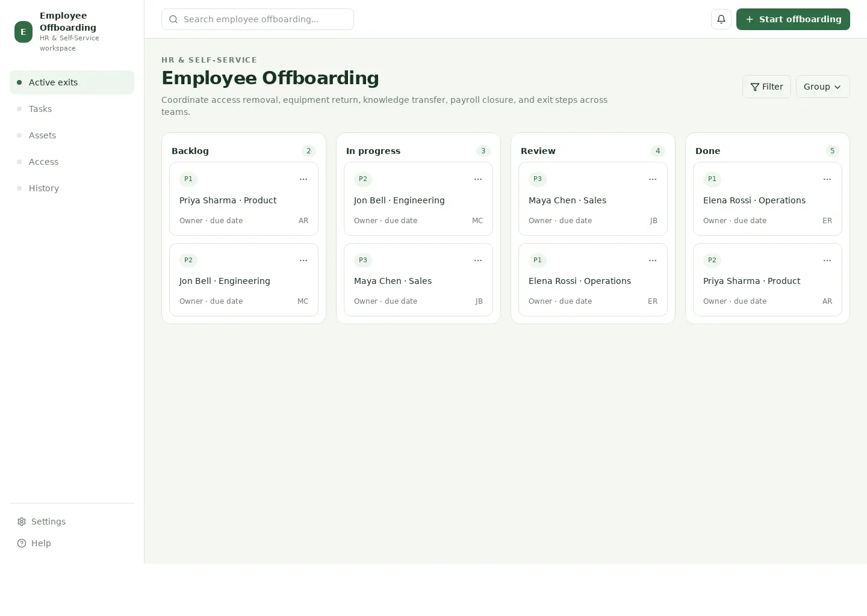View the History section
The height and width of the screenshot is (616, 867).
(72, 188)
